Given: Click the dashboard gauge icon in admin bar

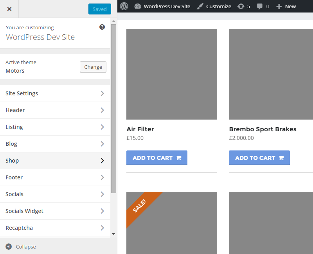Looking at the screenshot, I should 138,6.
